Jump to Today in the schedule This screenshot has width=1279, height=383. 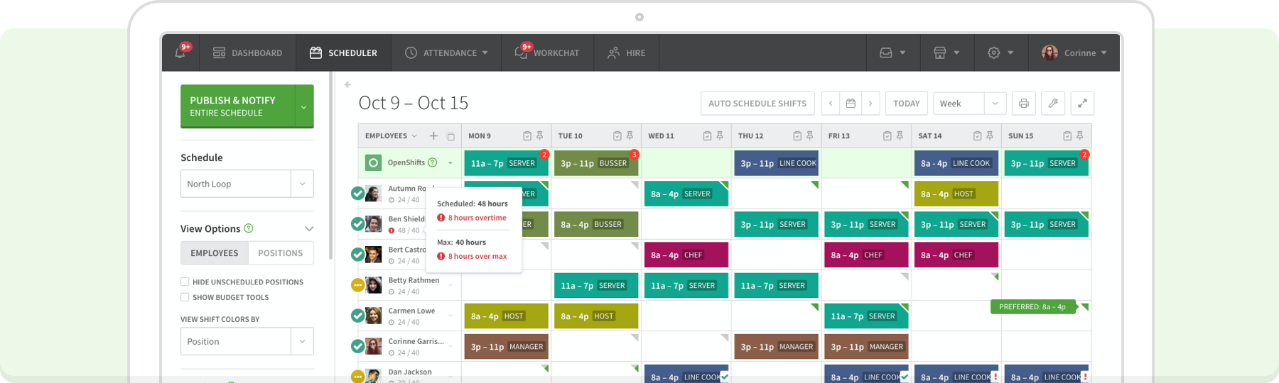(906, 104)
